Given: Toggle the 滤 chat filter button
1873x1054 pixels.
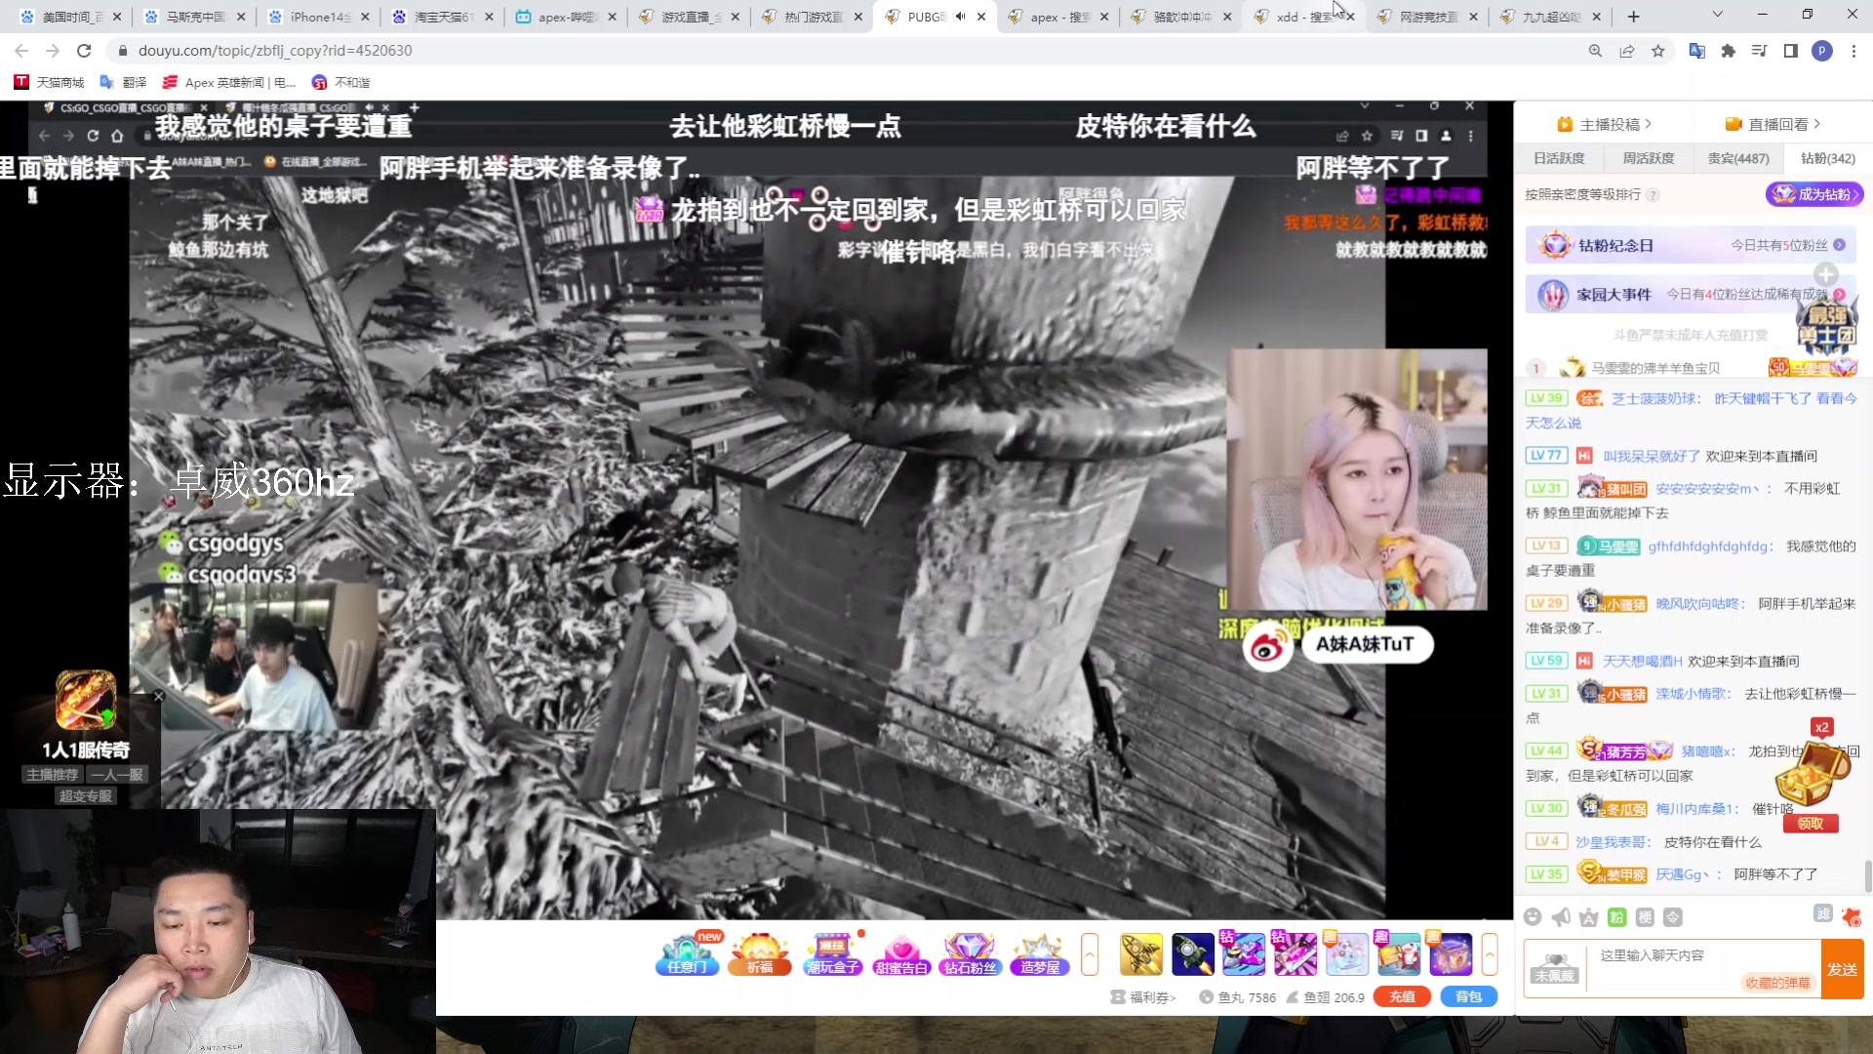Looking at the screenshot, I should pyautogui.click(x=1822, y=912).
